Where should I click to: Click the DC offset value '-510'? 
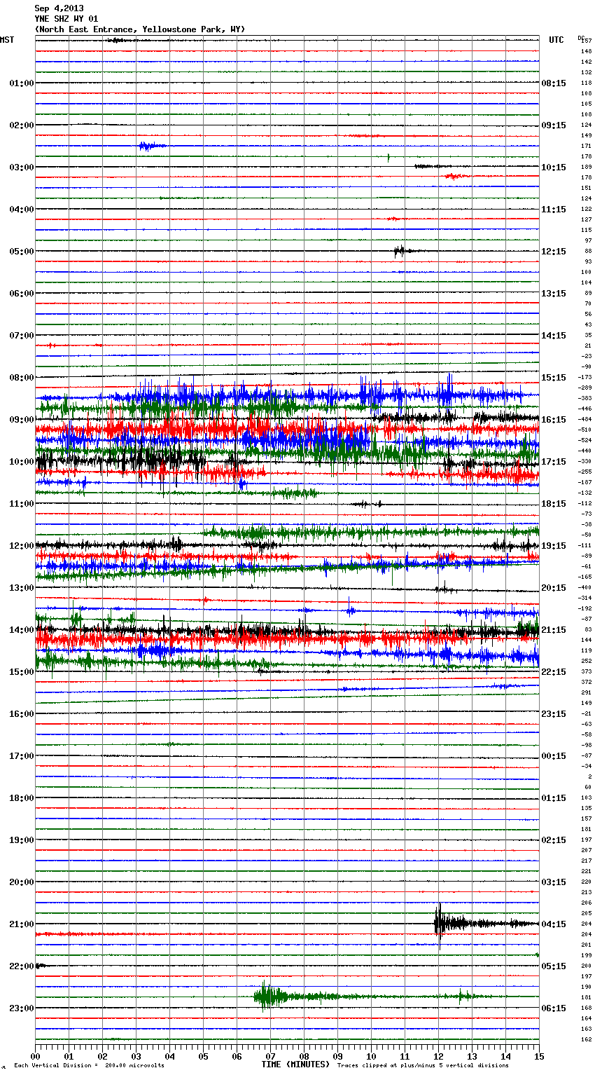coord(584,430)
